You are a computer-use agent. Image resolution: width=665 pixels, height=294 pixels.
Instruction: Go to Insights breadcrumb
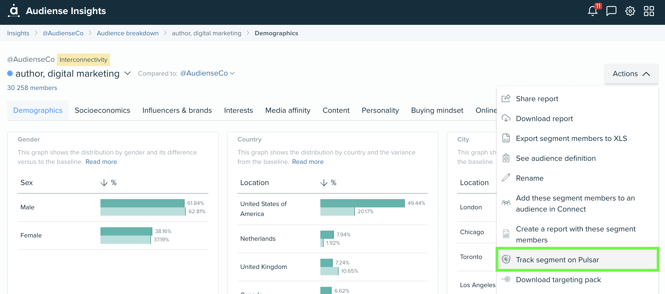[18, 33]
